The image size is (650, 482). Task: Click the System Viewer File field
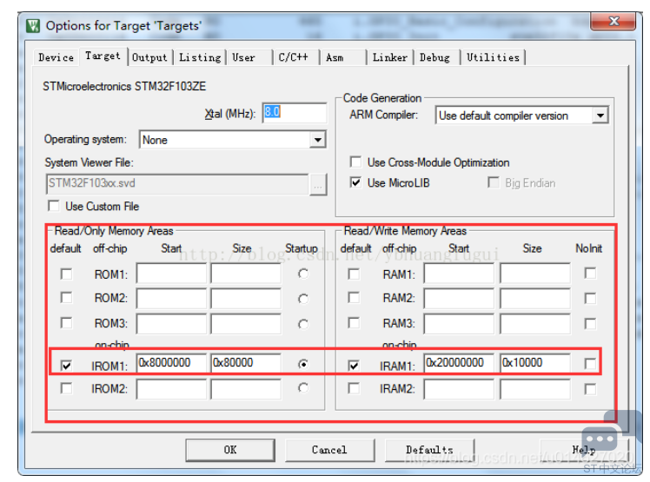point(177,183)
